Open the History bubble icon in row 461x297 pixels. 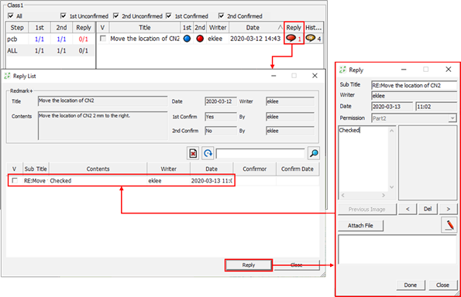tap(311, 38)
